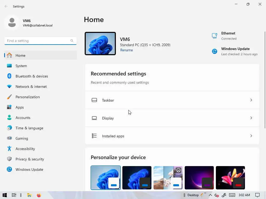This screenshot has height=199, width=266.
Task: Open the Accounts section
Action: [x=41, y=118]
